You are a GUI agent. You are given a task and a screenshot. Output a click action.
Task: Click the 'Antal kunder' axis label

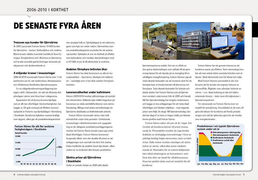[x=21, y=133]
